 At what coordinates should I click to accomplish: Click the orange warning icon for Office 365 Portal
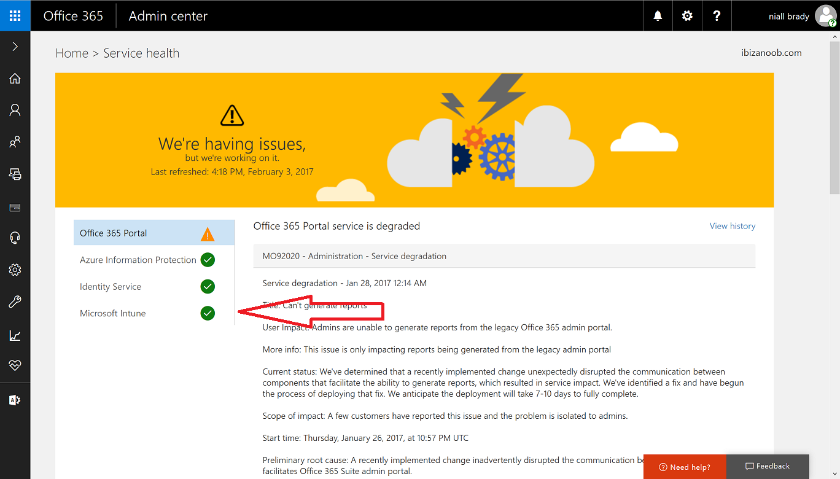coord(208,234)
